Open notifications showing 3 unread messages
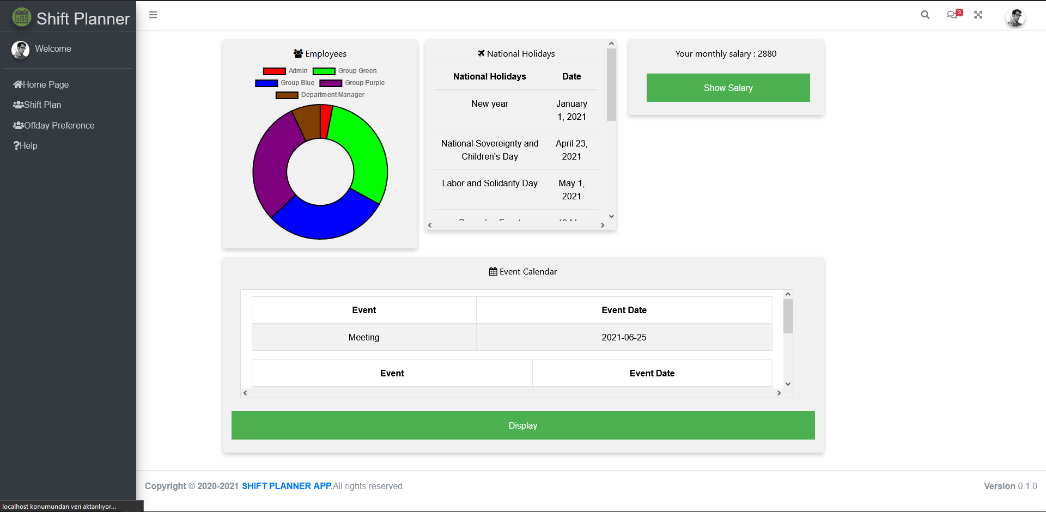Viewport: 1046px width, 512px height. (x=951, y=15)
